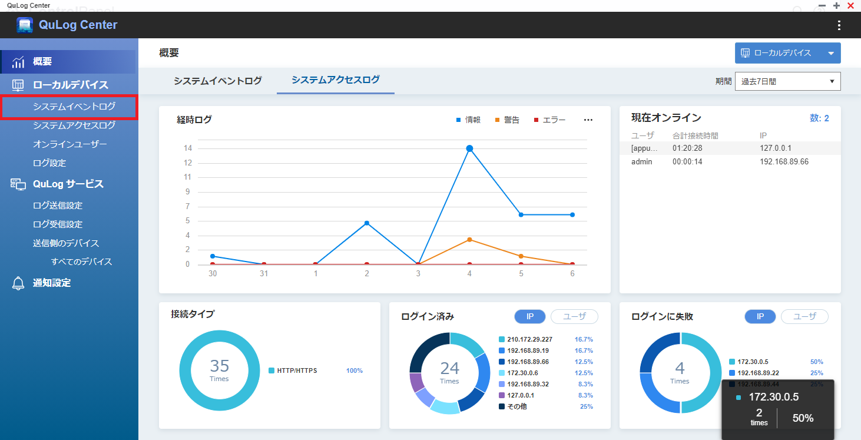This screenshot has width=861, height=440.
Task: Click the QuLog サービス devices icon
Action: coord(18,184)
